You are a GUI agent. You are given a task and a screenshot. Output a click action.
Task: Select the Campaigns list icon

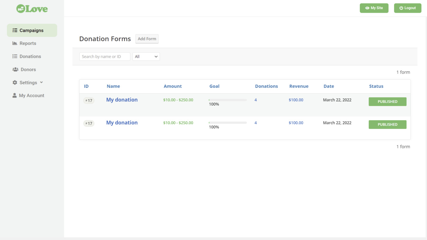click(14, 30)
